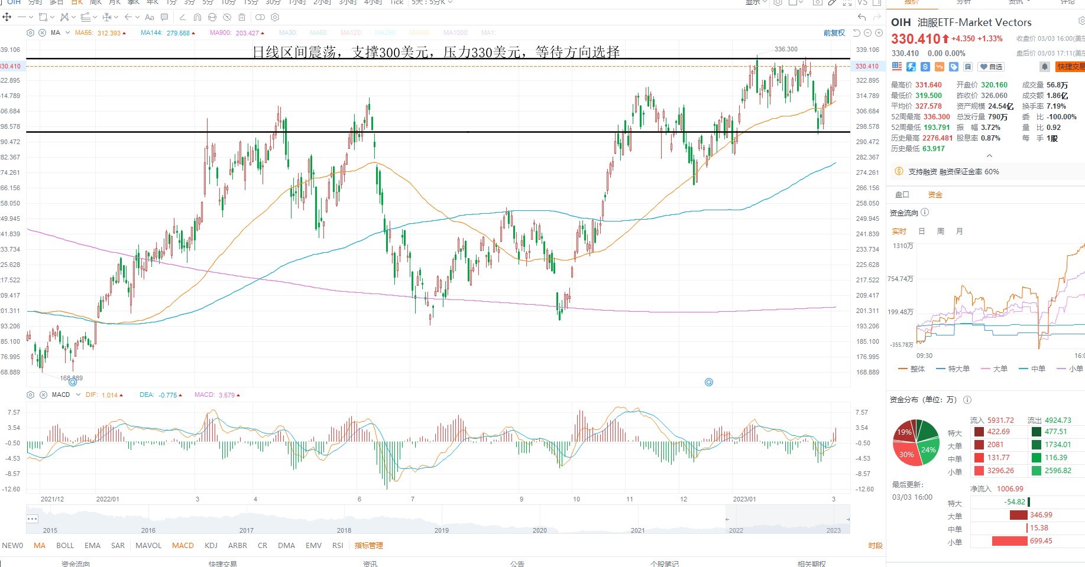
Task: Zoom in chart with plus icon
Action: tap(879, 33)
